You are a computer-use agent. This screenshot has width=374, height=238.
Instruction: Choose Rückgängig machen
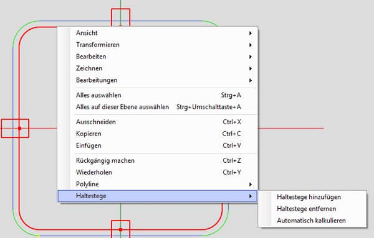tap(158, 160)
